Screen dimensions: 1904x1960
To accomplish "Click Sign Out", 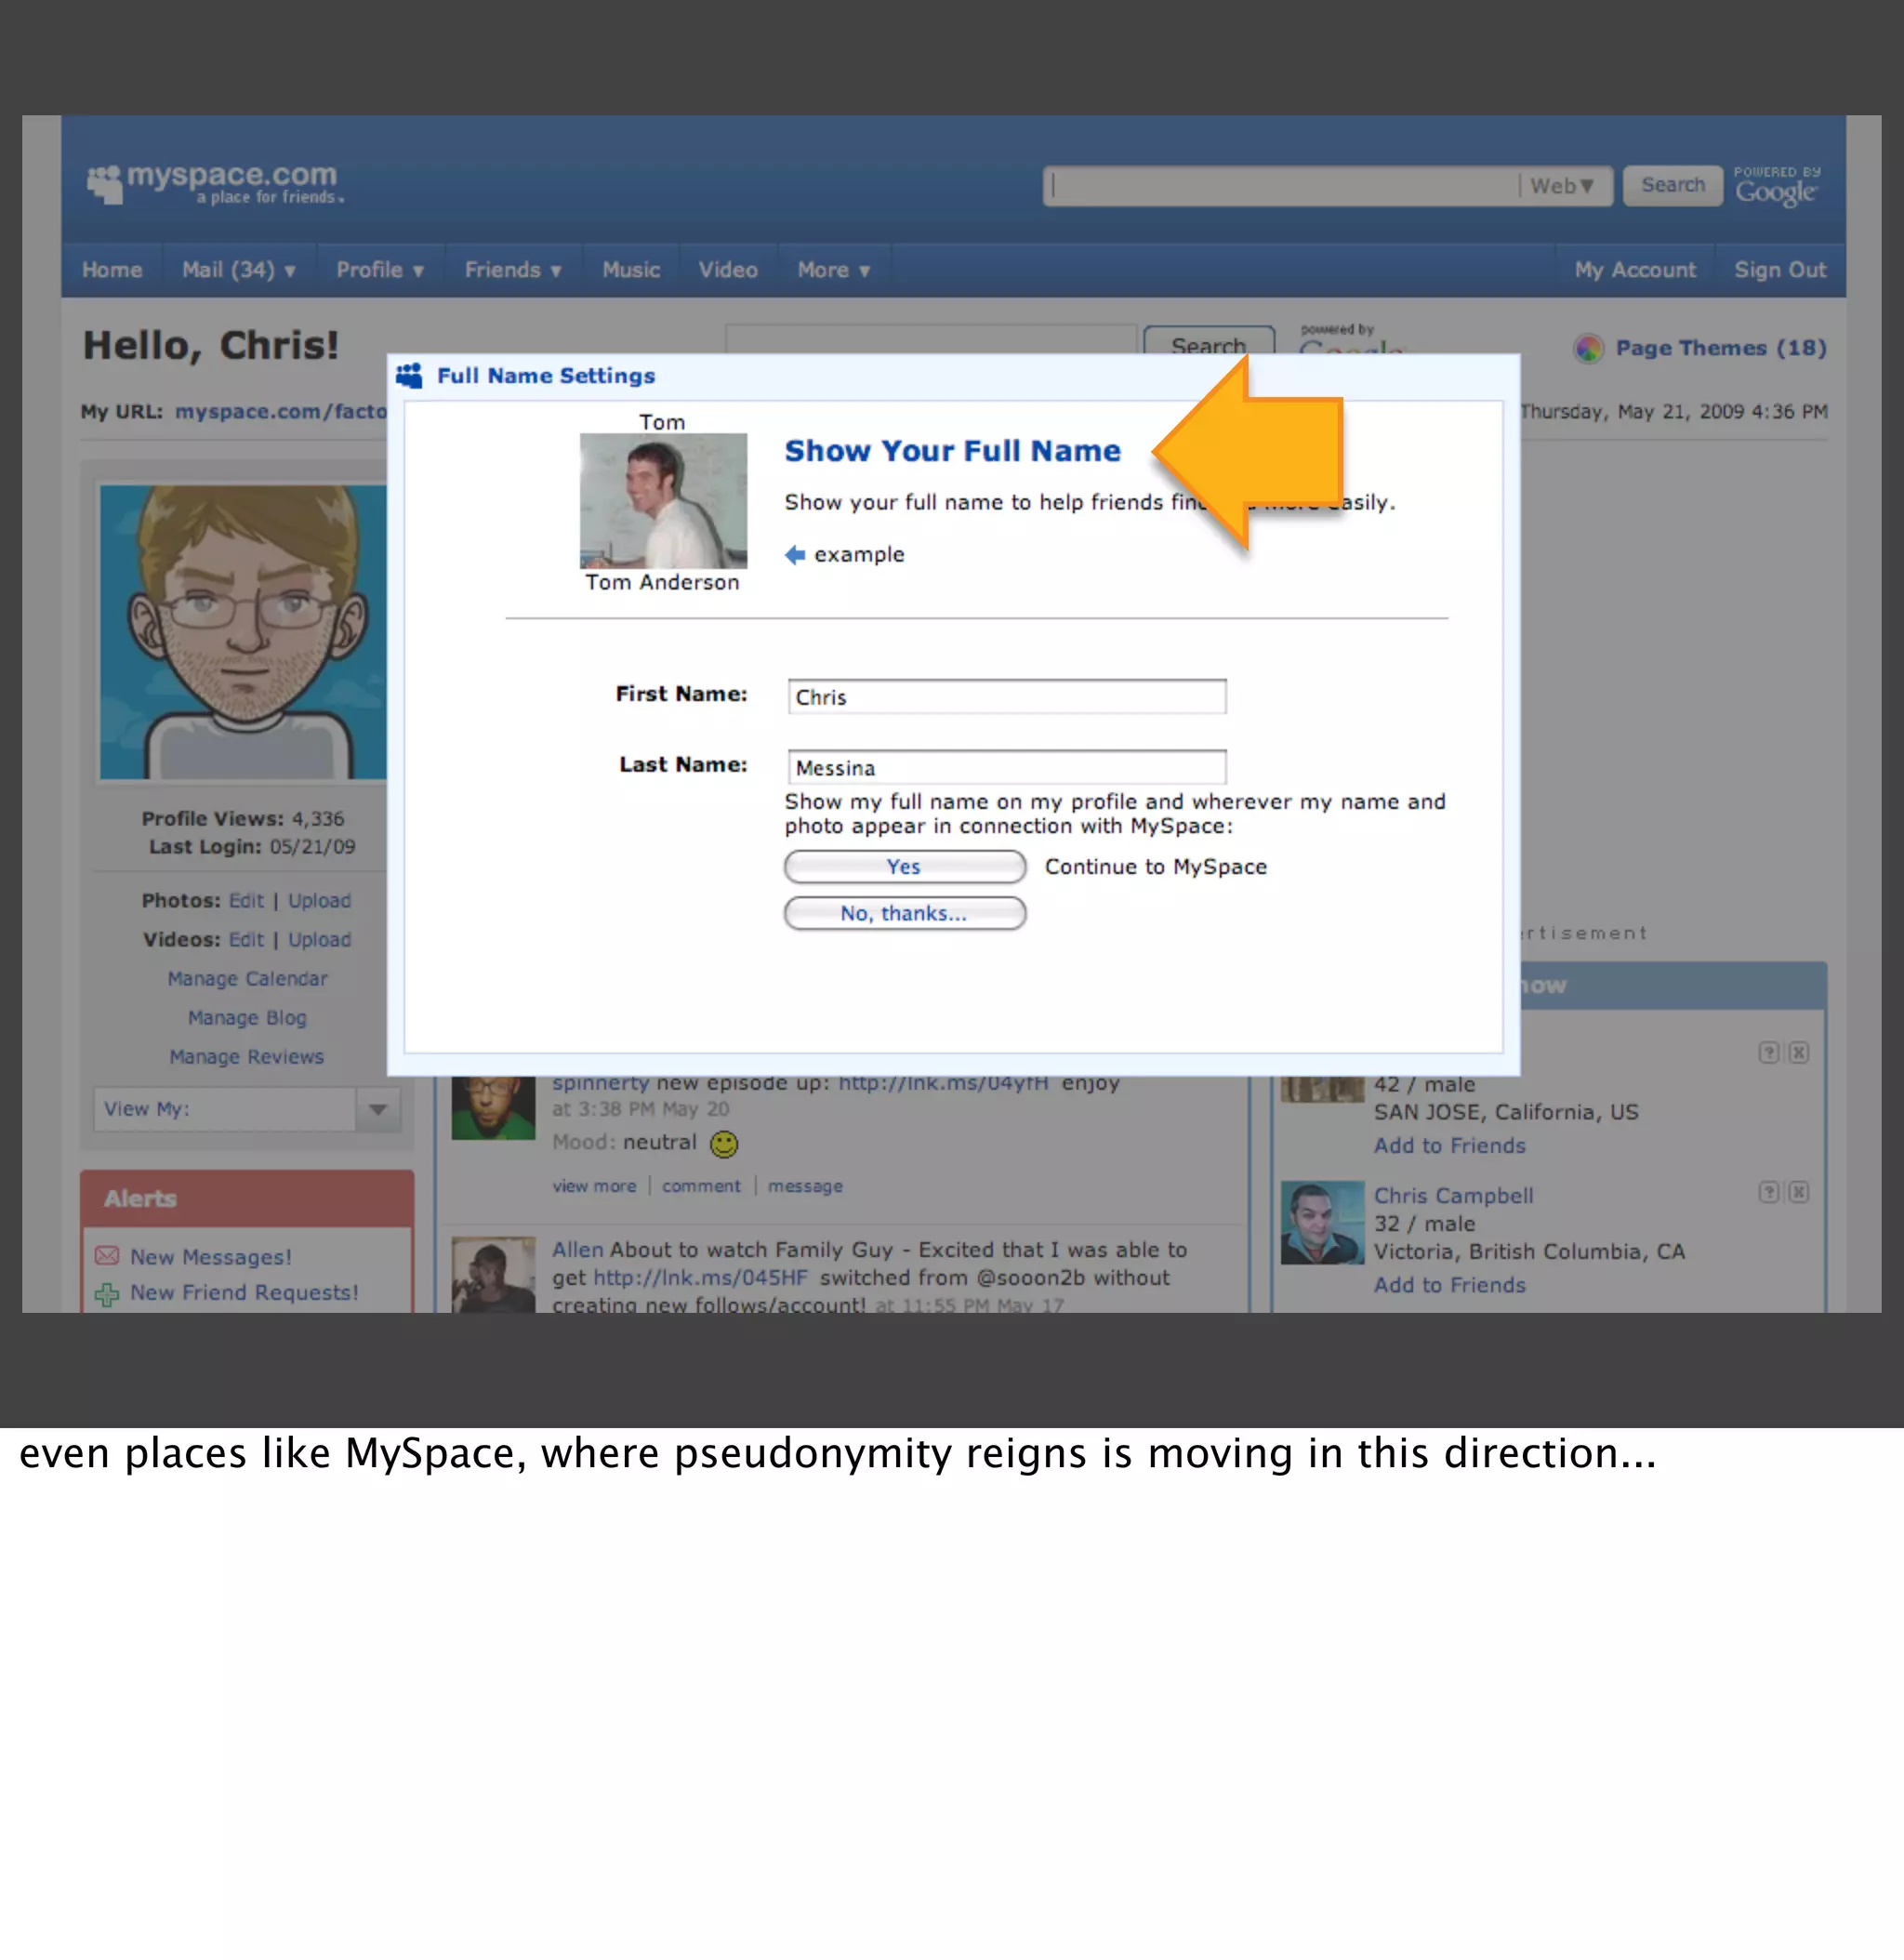I will click(1780, 270).
